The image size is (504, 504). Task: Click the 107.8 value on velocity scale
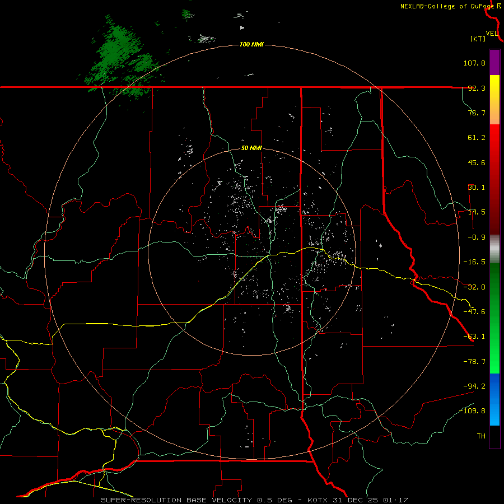[x=474, y=63]
